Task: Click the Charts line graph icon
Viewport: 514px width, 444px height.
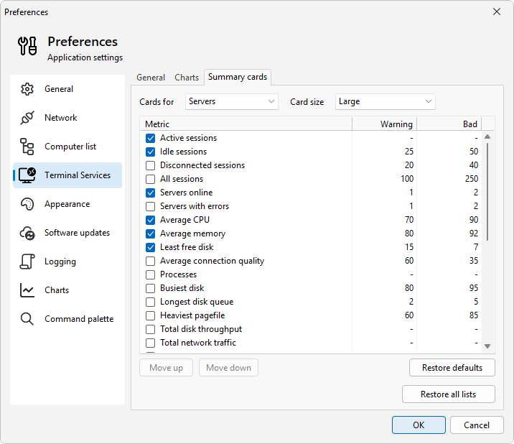Action: click(x=27, y=290)
